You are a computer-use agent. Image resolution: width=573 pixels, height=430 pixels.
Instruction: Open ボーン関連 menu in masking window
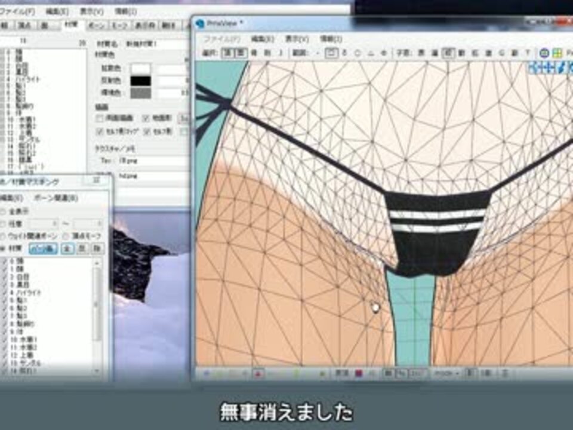click(56, 198)
